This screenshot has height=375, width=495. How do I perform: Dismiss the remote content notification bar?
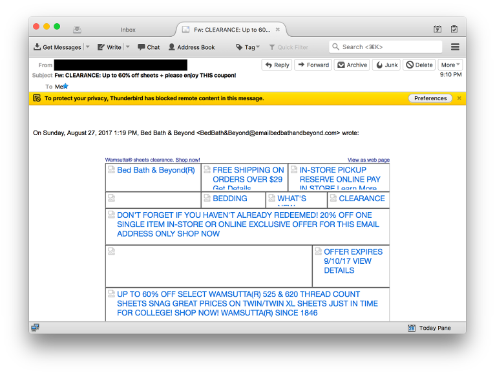pyautogui.click(x=459, y=98)
